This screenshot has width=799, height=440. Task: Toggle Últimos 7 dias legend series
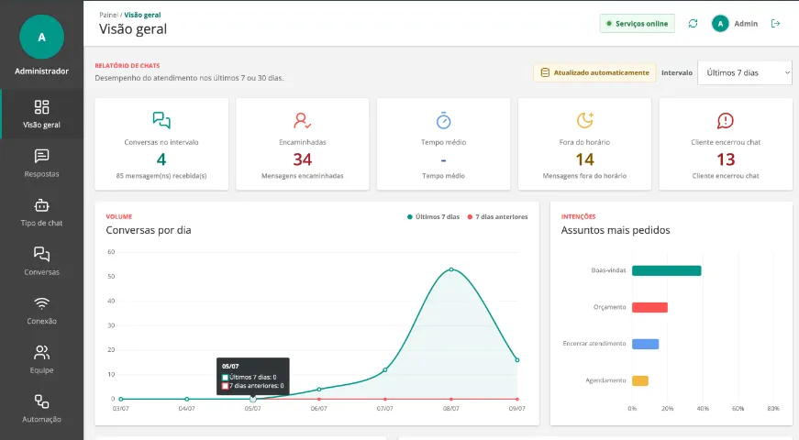pyautogui.click(x=433, y=217)
